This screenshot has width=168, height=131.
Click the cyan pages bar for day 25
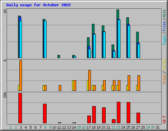click(x=129, y=42)
